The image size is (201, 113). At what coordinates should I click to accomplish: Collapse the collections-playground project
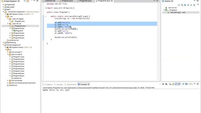3,12
